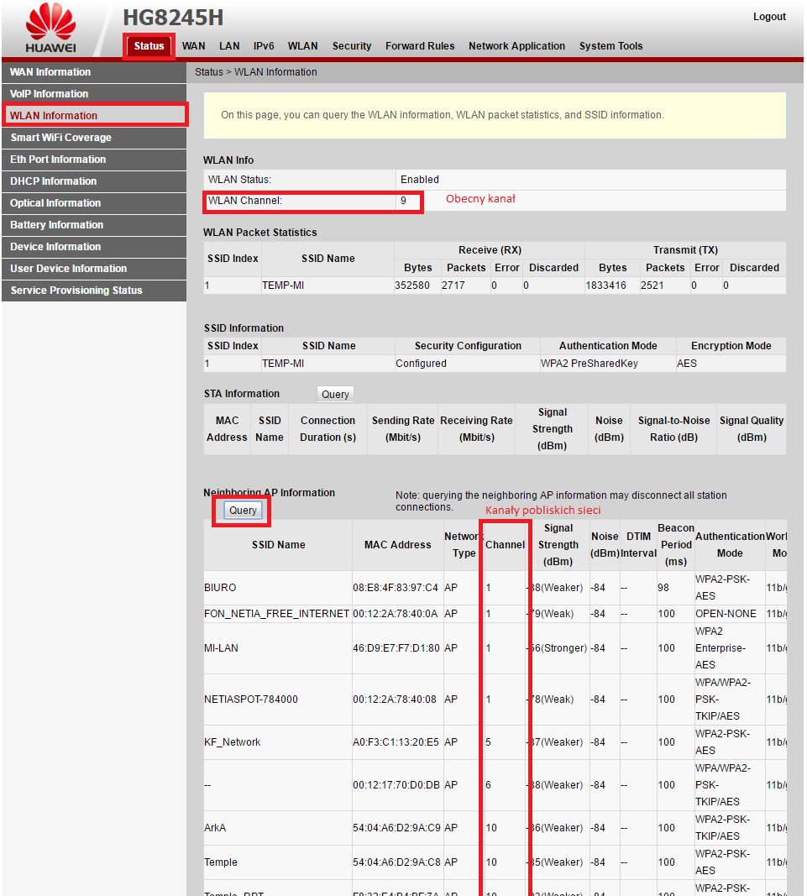This screenshot has width=807, height=896.
Task: Select WLAN Information in the sidebar
Action: tap(94, 115)
